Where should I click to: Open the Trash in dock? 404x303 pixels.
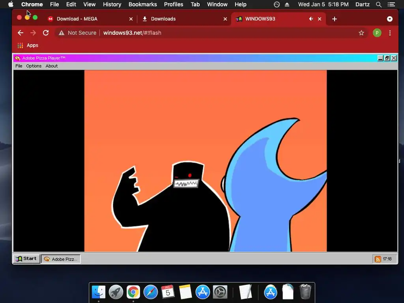pyautogui.click(x=305, y=292)
